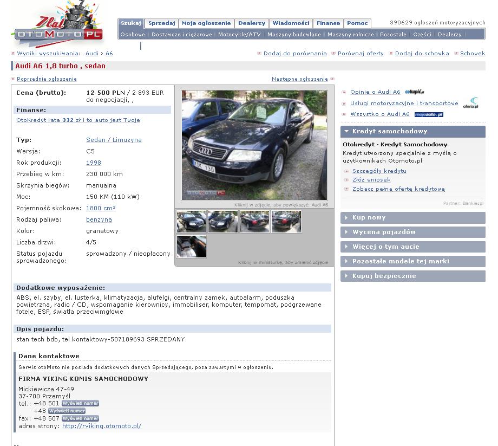Open the Pomoc tab
Image resolution: width=498 pixels, height=446 pixels.
pyautogui.click(x=357, y=23)
